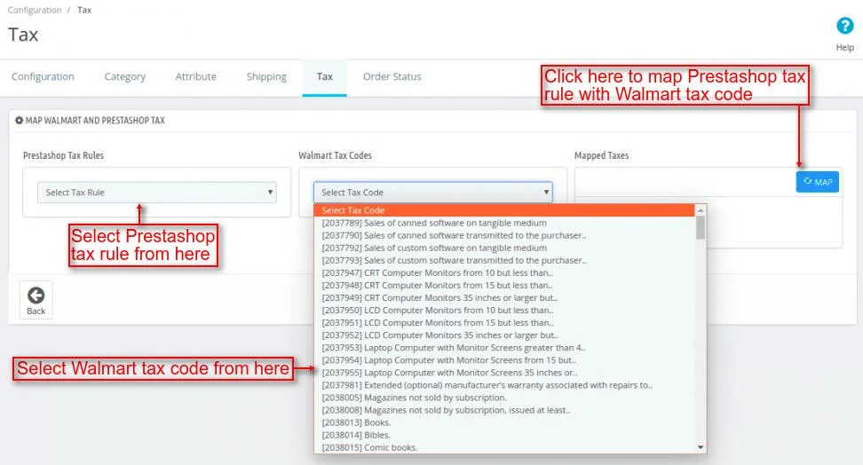Screen dimensions: 863x465
Task: Choose 2037948 CRT Computer Monitors from 15
Action: [x=504, y=285]
